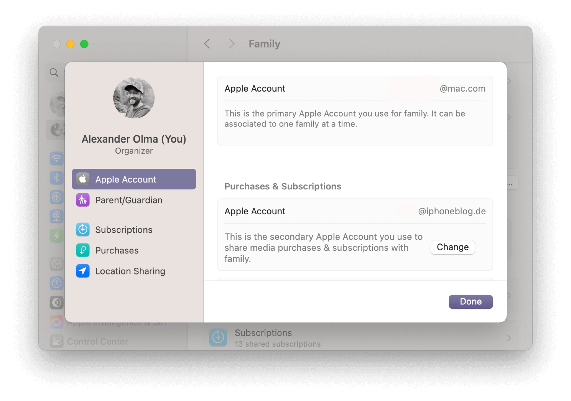Click the yellow minimize window button
This screenshot has width=571, height=401.
point(71,44)
